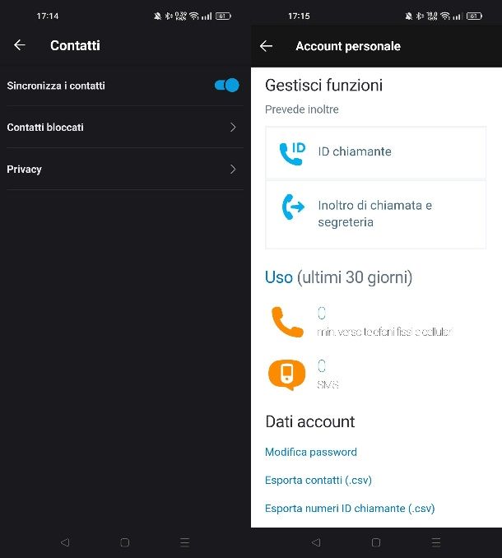The width and height of the screenshot is (502, 558).
Task: Expand the Privacy chevron
Action: coord(233,170)
